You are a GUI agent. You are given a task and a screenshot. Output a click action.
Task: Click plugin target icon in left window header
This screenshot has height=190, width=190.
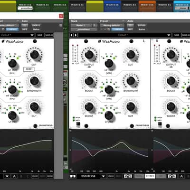click(x=61, y=25)
